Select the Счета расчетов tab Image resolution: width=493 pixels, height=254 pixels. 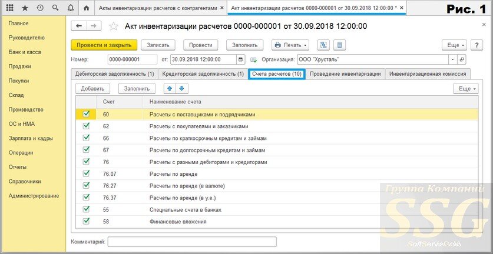pos(277,74)
